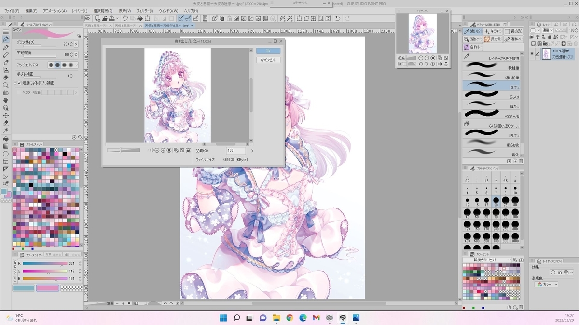Viewport: 579px width, 325px height.
Task: Click キャンセル in the export preview dialog
Action: [x=268, y=60]
